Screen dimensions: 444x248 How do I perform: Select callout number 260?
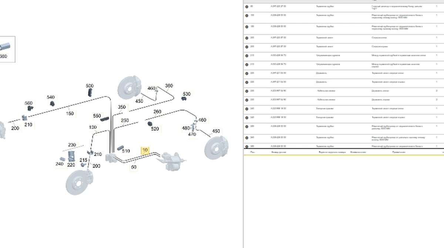157,112
